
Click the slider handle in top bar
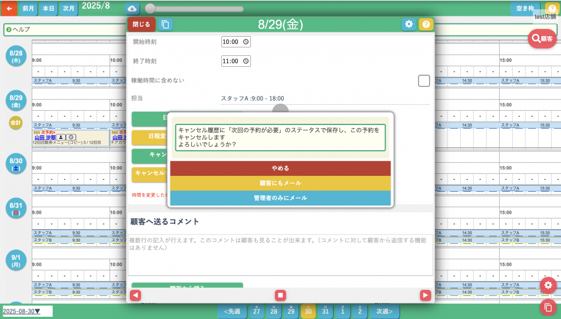coord(150,9)
